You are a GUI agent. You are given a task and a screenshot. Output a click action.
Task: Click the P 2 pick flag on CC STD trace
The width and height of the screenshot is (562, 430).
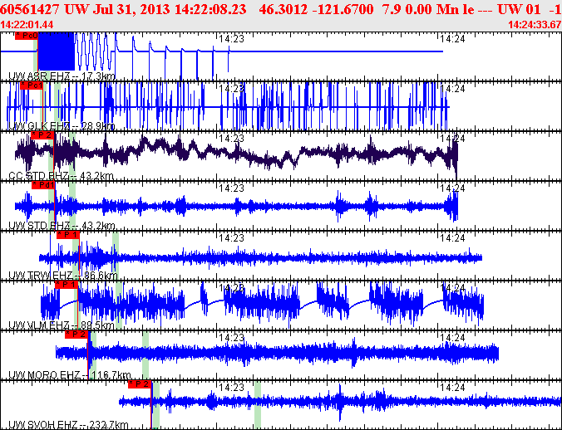(x=42, y=135)
